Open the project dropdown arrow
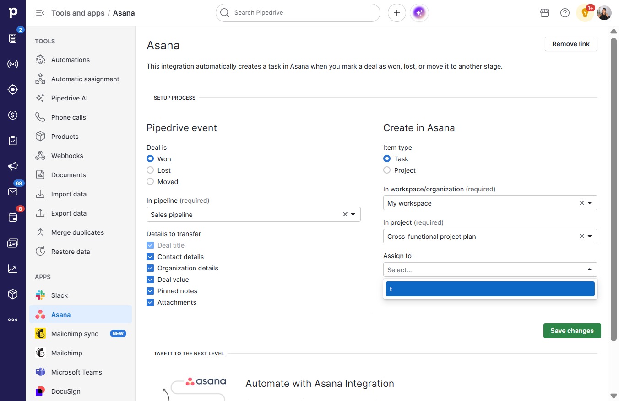The height and width of the screenshot is (401, 619). point(590,236)
